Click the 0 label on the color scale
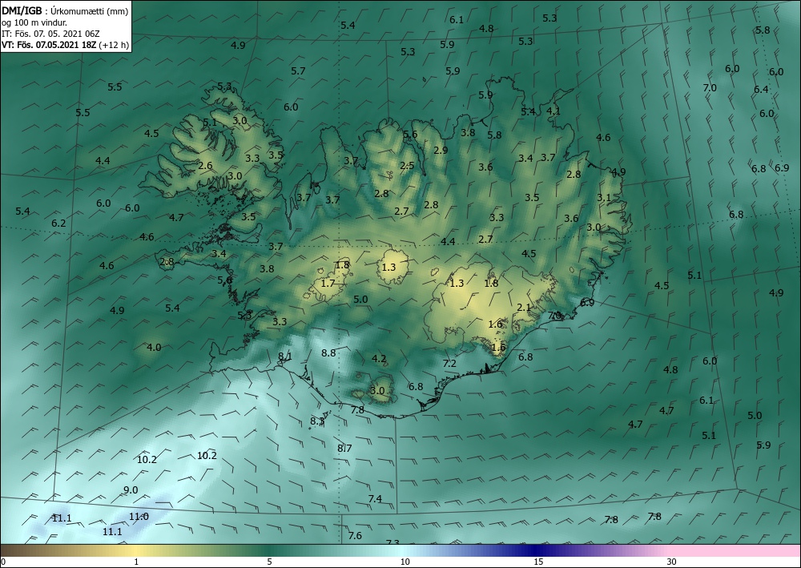This screenshot has height=568, width=801. [x=3, y=562]
